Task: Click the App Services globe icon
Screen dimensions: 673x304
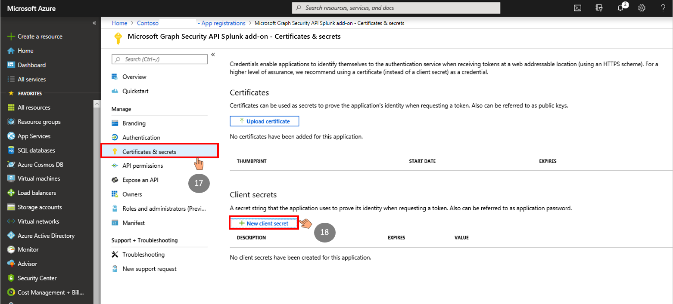Action: [11, 136]
